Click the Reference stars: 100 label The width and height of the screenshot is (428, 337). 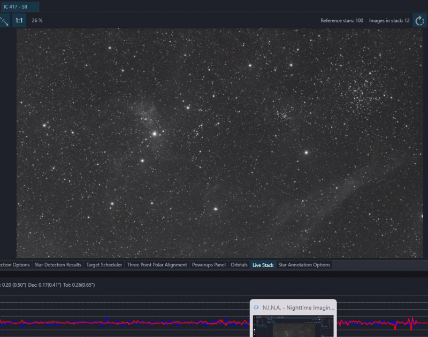(x=342, y=20)
